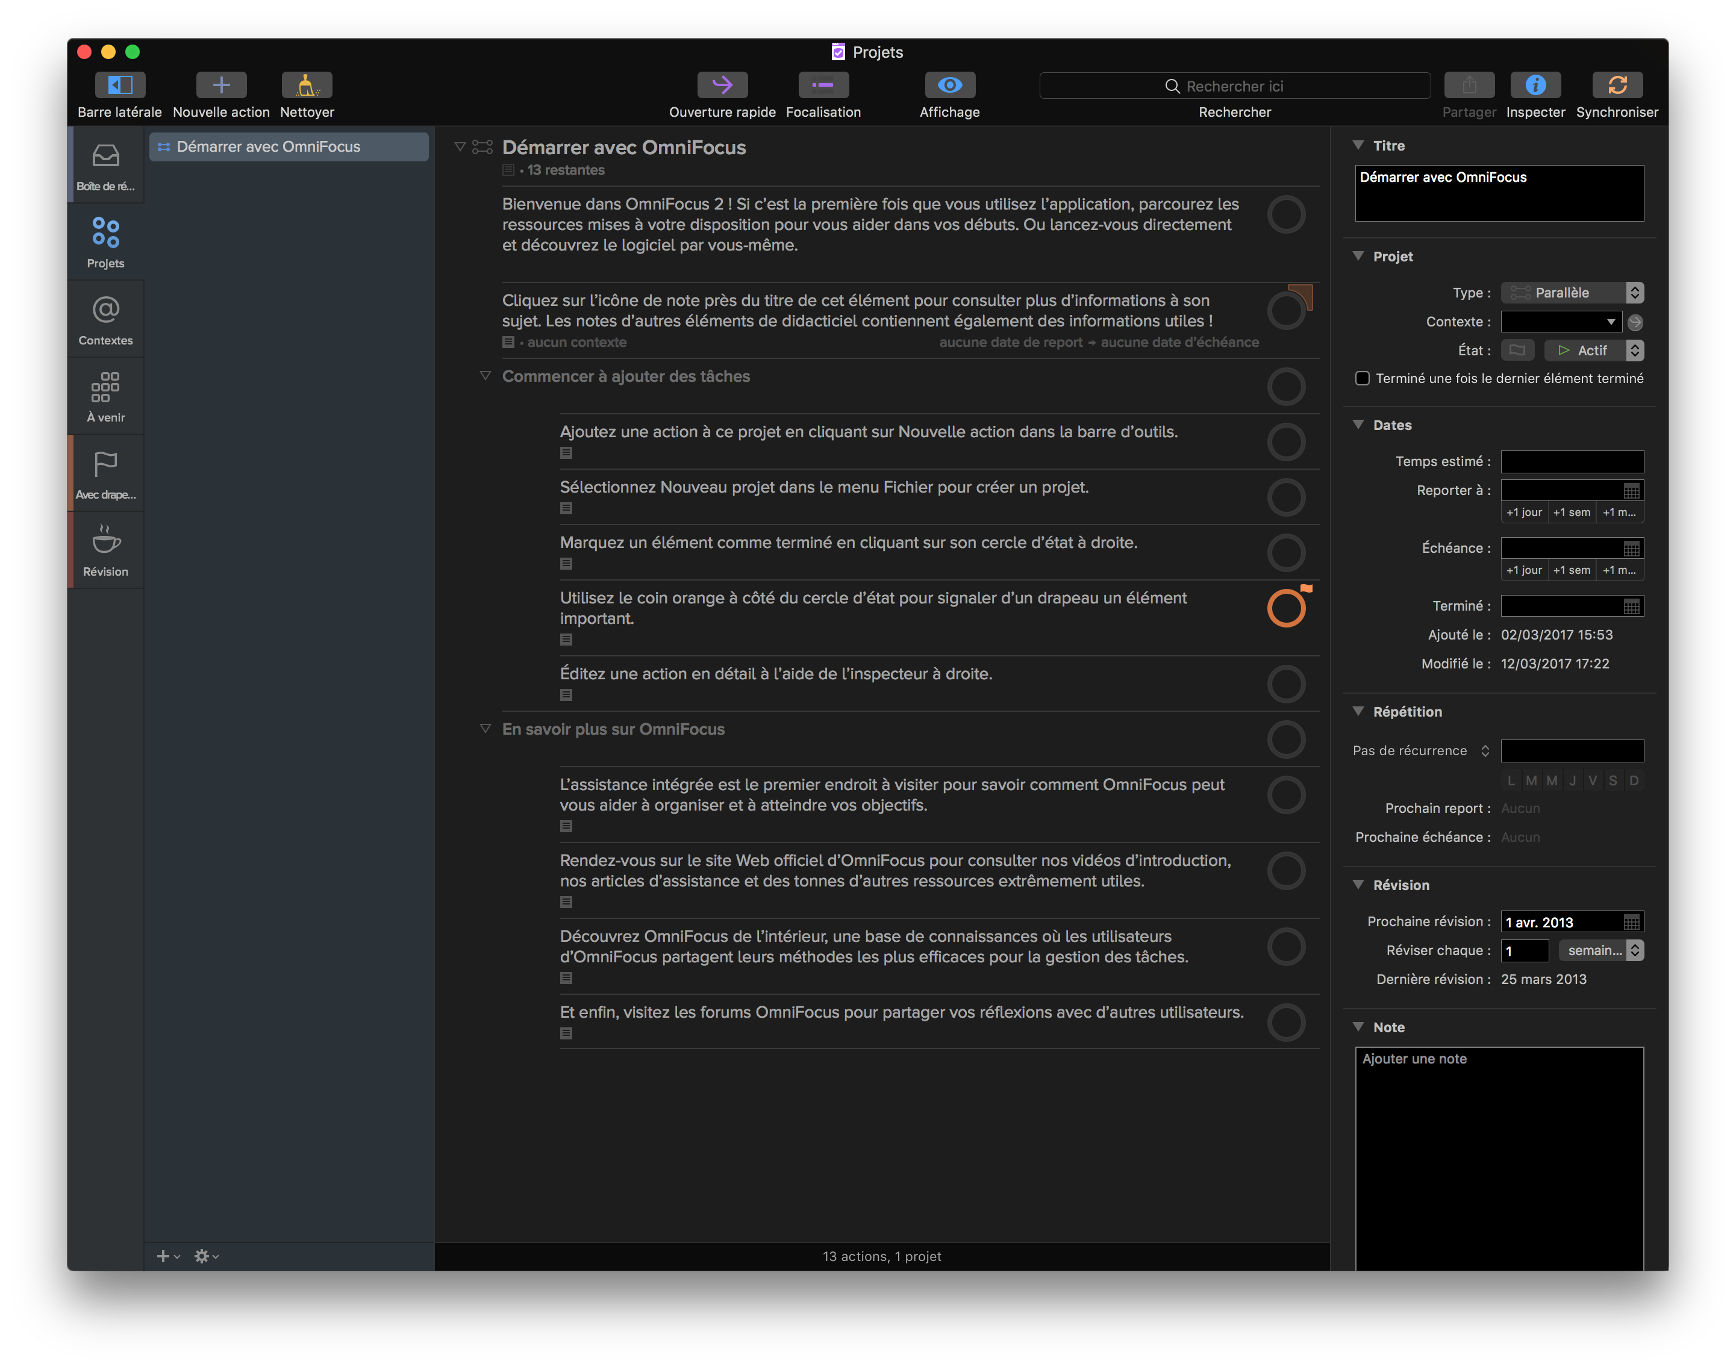
Task: Click the Échéance calendar icon
Action: [1631, 548]
